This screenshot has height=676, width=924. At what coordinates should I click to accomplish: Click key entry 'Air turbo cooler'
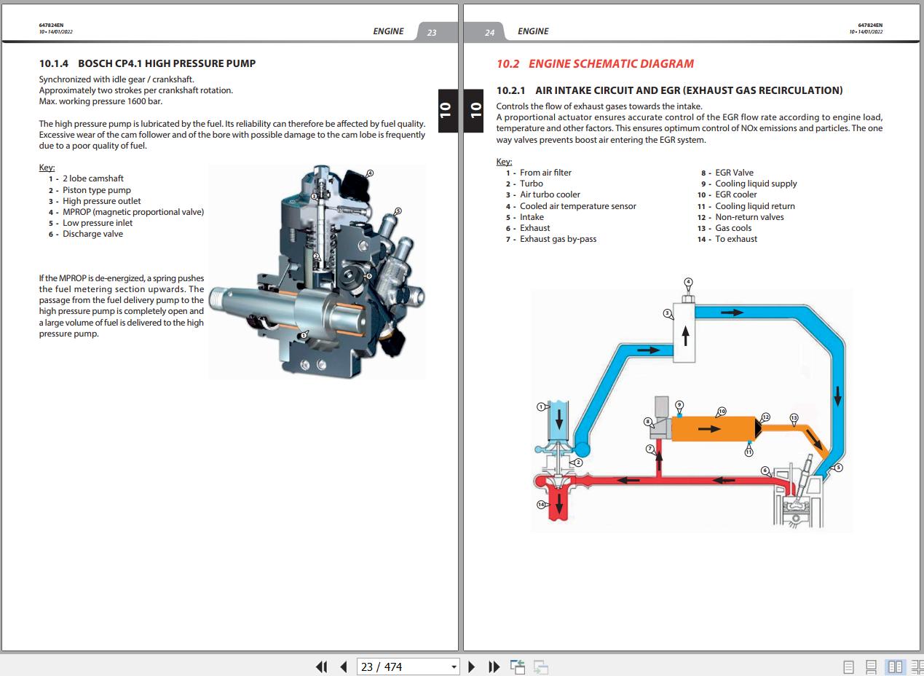click(550, 194)
